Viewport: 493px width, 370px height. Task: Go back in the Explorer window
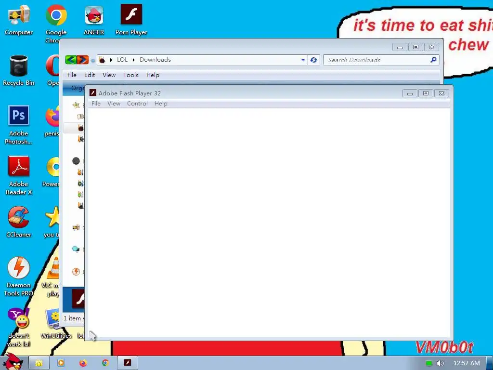[71, 59]
